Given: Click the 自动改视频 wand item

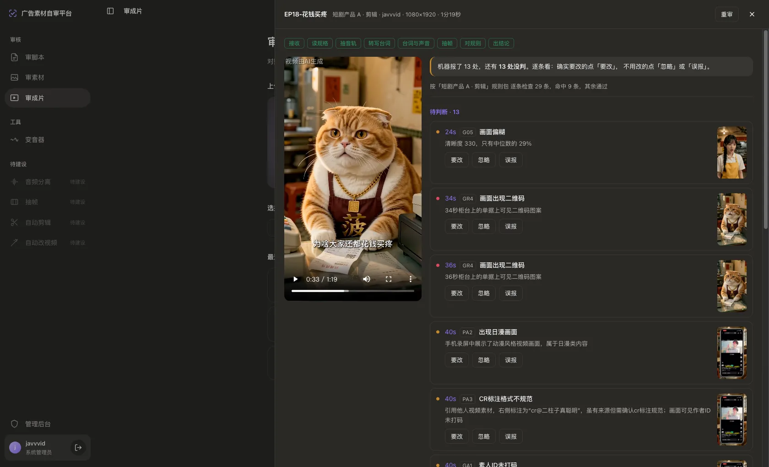Looking at the screenshot, I should [x=48, y=243].
